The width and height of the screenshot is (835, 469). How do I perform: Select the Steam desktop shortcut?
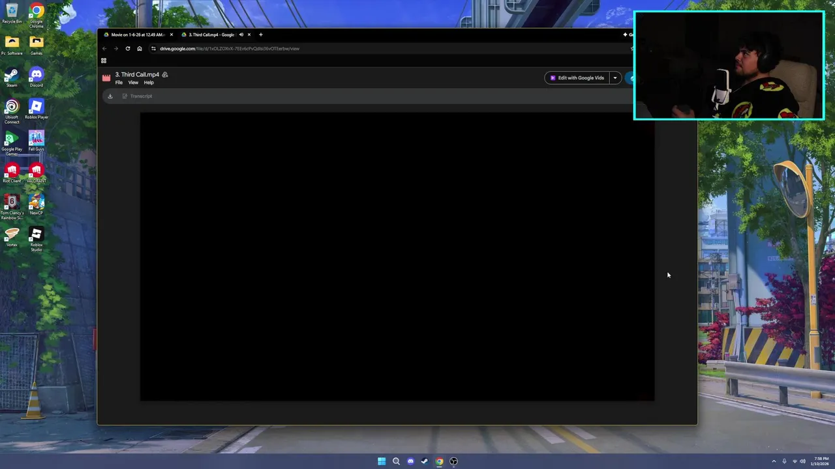coord(12,78)
